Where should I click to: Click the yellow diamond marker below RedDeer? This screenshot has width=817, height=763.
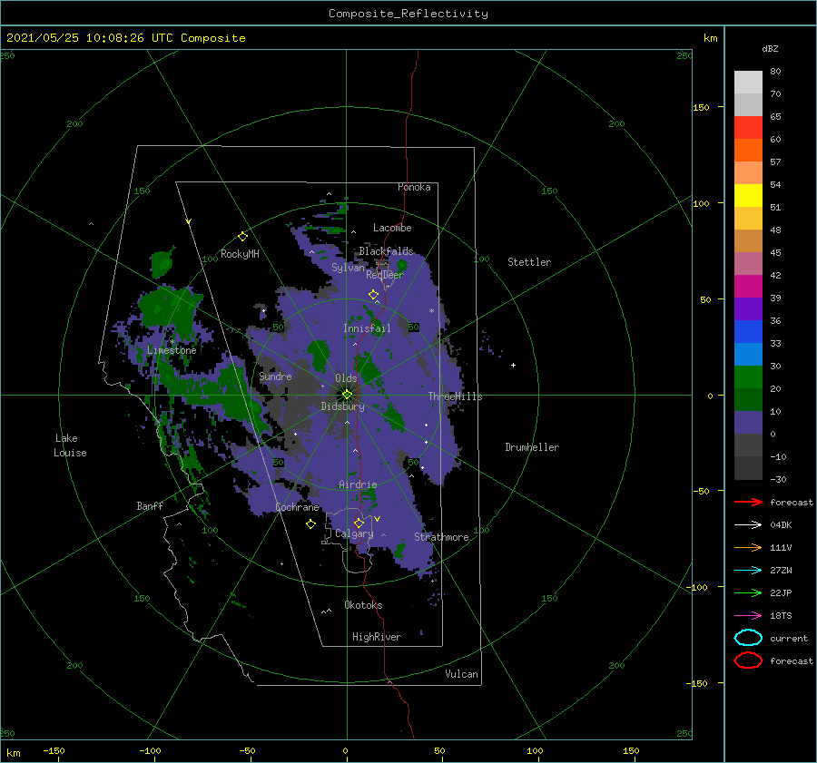pyautogui.click(x=373, y=295)
